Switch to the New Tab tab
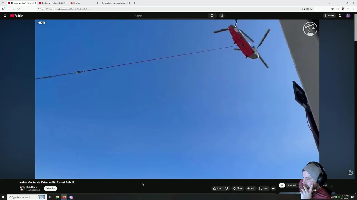This screenshot has height=200, width=357. tap(84, 3)
